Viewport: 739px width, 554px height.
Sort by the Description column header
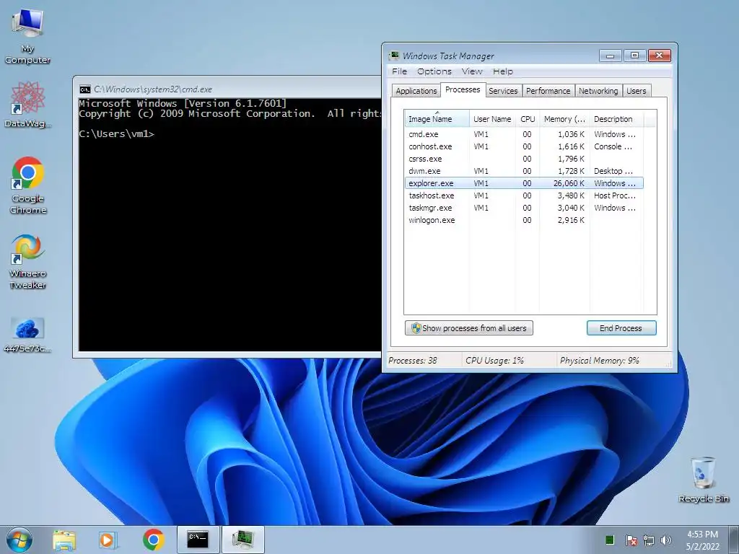click(x=616, y=119)
